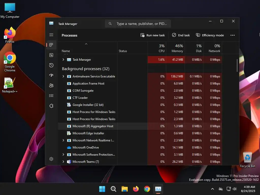Image resolution: width=260 pixels, height=195 pixels.
Task: Expand Antimalware Service Executable row
Action: pyautogui.click(x=63, y=76)
